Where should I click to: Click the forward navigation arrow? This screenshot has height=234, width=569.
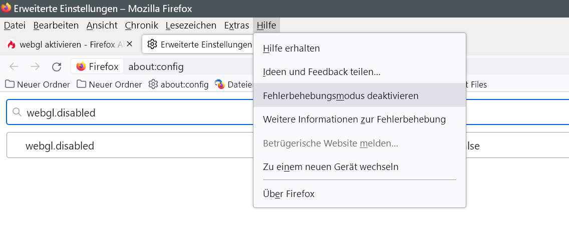click(x=35, y=67)
